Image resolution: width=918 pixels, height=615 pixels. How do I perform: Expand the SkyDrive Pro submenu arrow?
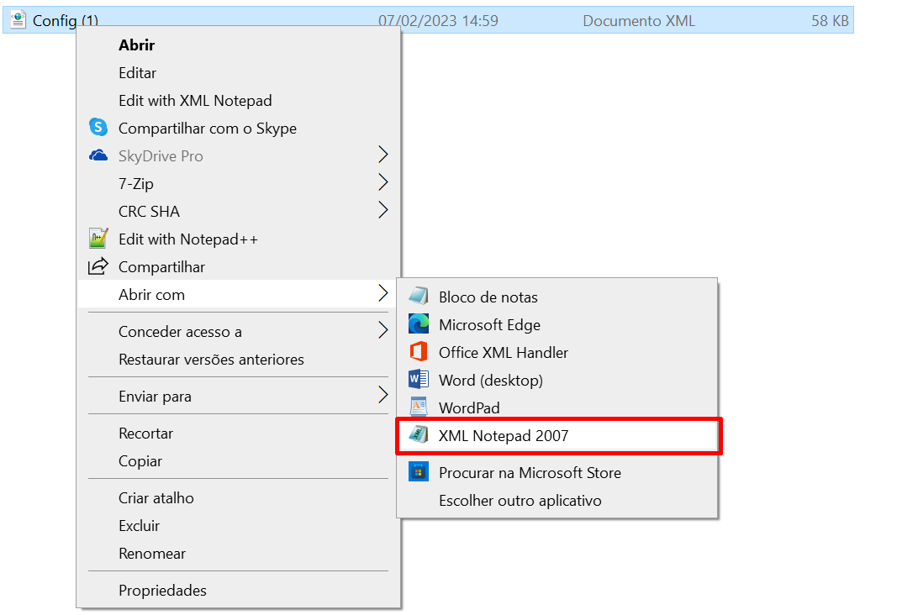(382, 155)
